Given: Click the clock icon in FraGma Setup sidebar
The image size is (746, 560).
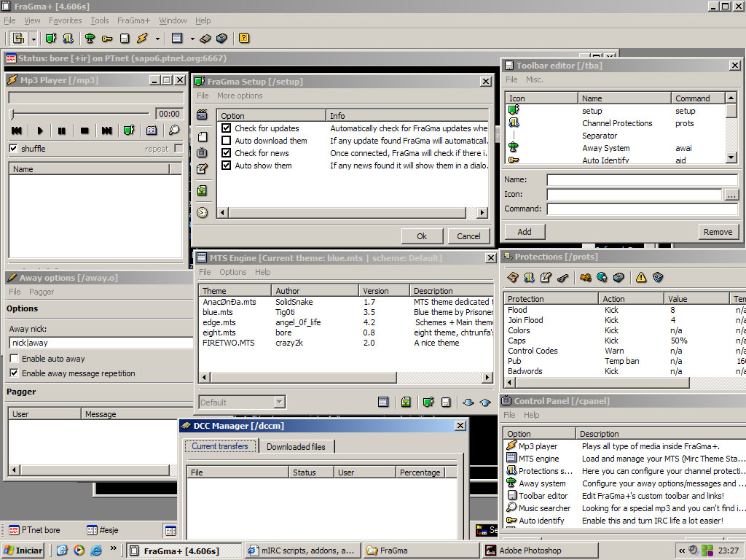Looking at the screenshot, I should pos(203,212).
